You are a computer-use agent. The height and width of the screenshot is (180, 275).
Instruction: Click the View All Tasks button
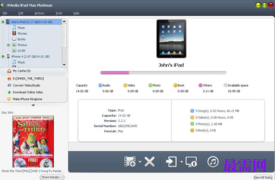pyautogui.click(x=263, y=177)
